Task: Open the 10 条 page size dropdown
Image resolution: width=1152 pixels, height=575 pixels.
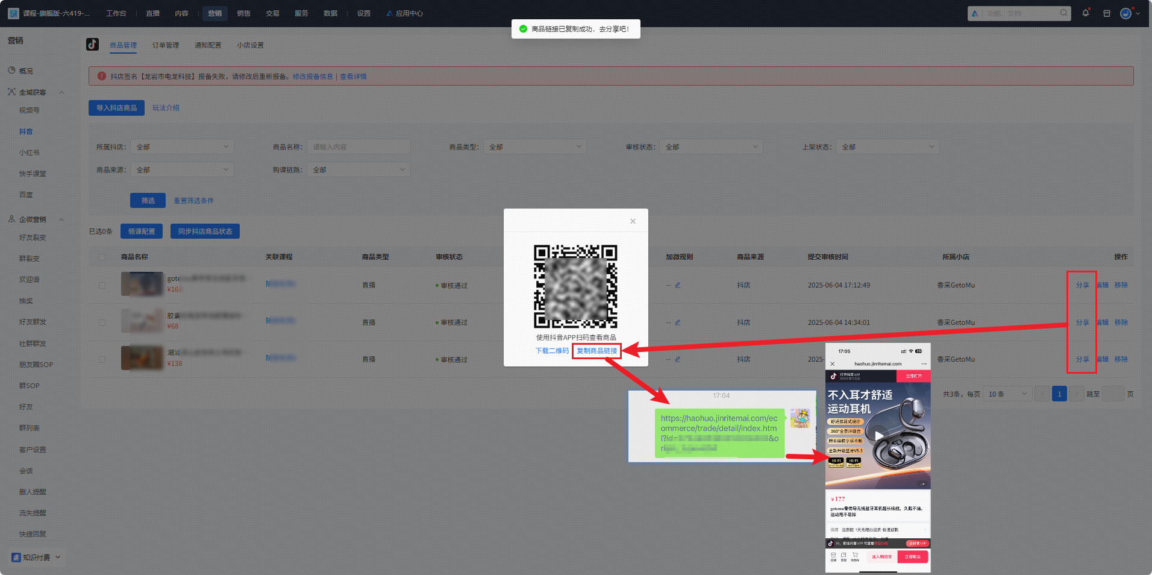Action: 1007,394
